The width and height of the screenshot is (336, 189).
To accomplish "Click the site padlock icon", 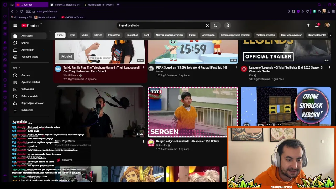I will tap(33, 11).
